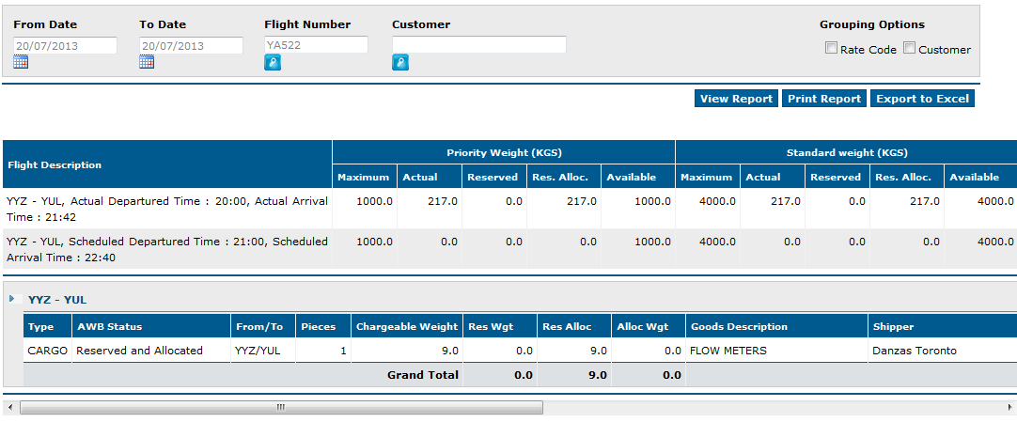The height and width of the screenshot is (422, 1017).
Task: Open the From Date calendar picker icon
Action: tap(21, 62)
